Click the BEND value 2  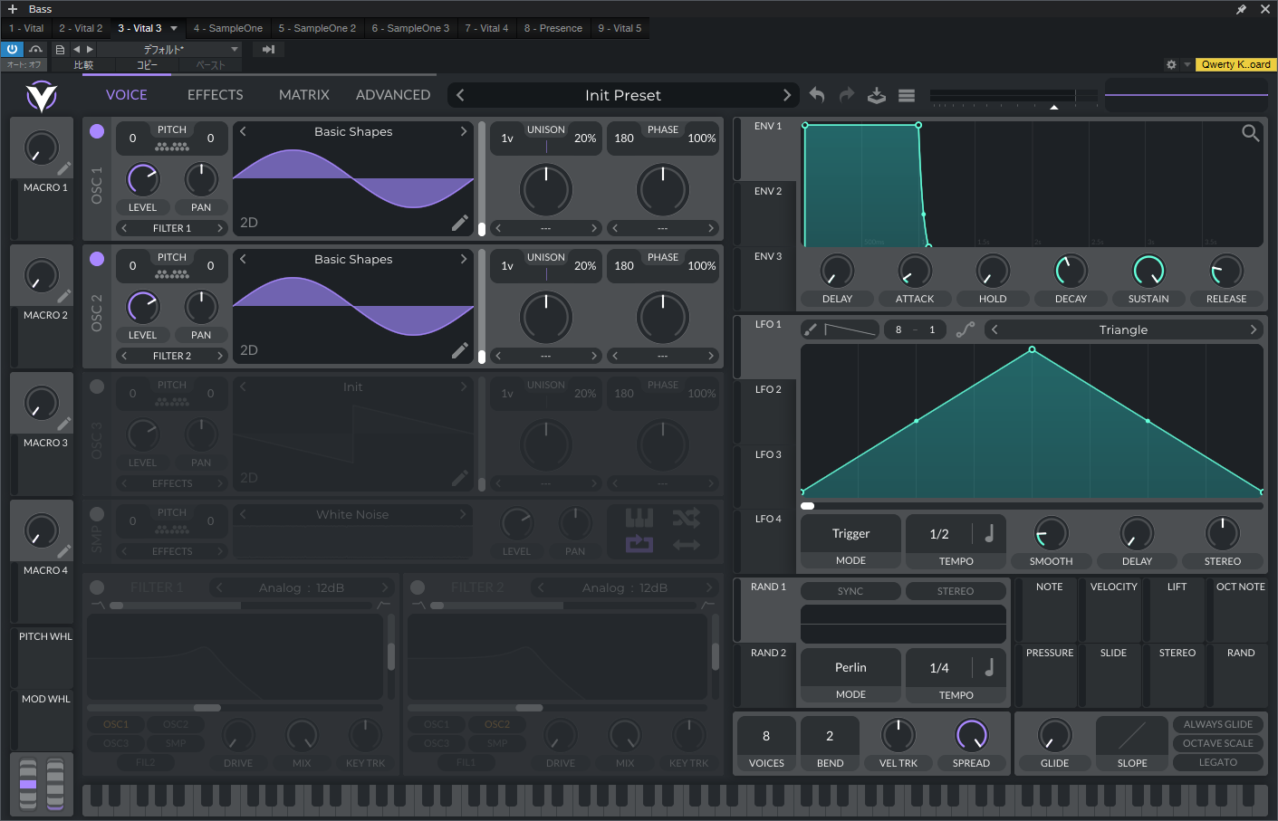click(830, 736)
